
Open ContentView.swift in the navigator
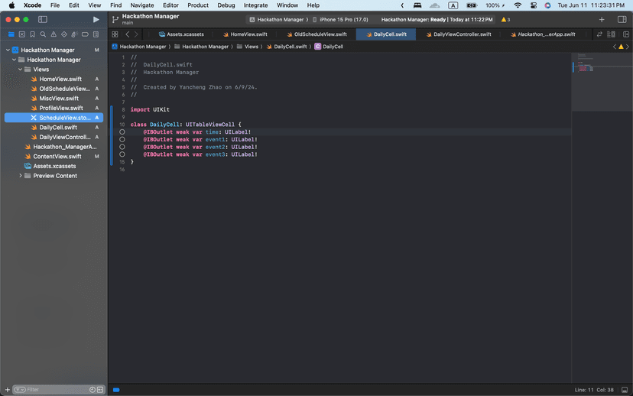(57, 157)
